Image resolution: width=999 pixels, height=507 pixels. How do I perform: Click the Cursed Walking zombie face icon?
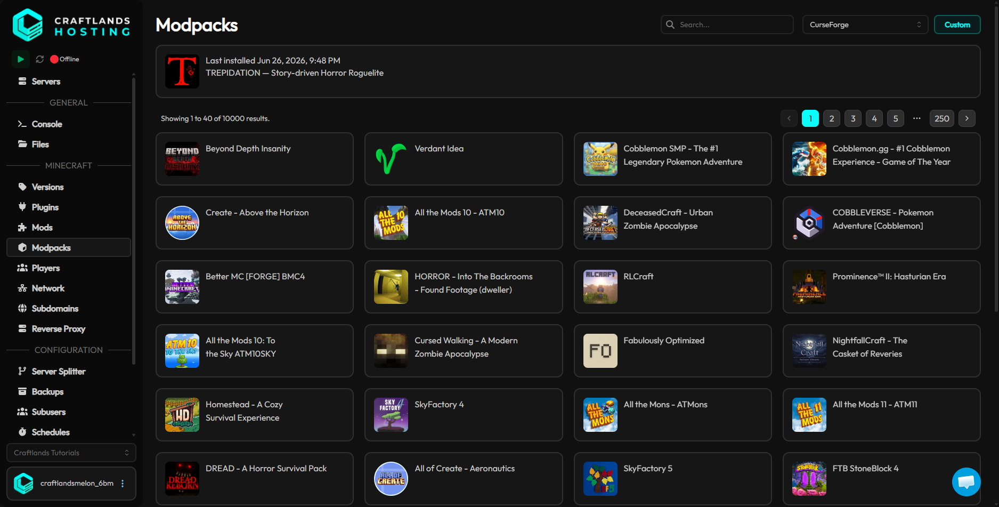coord(391,351)
